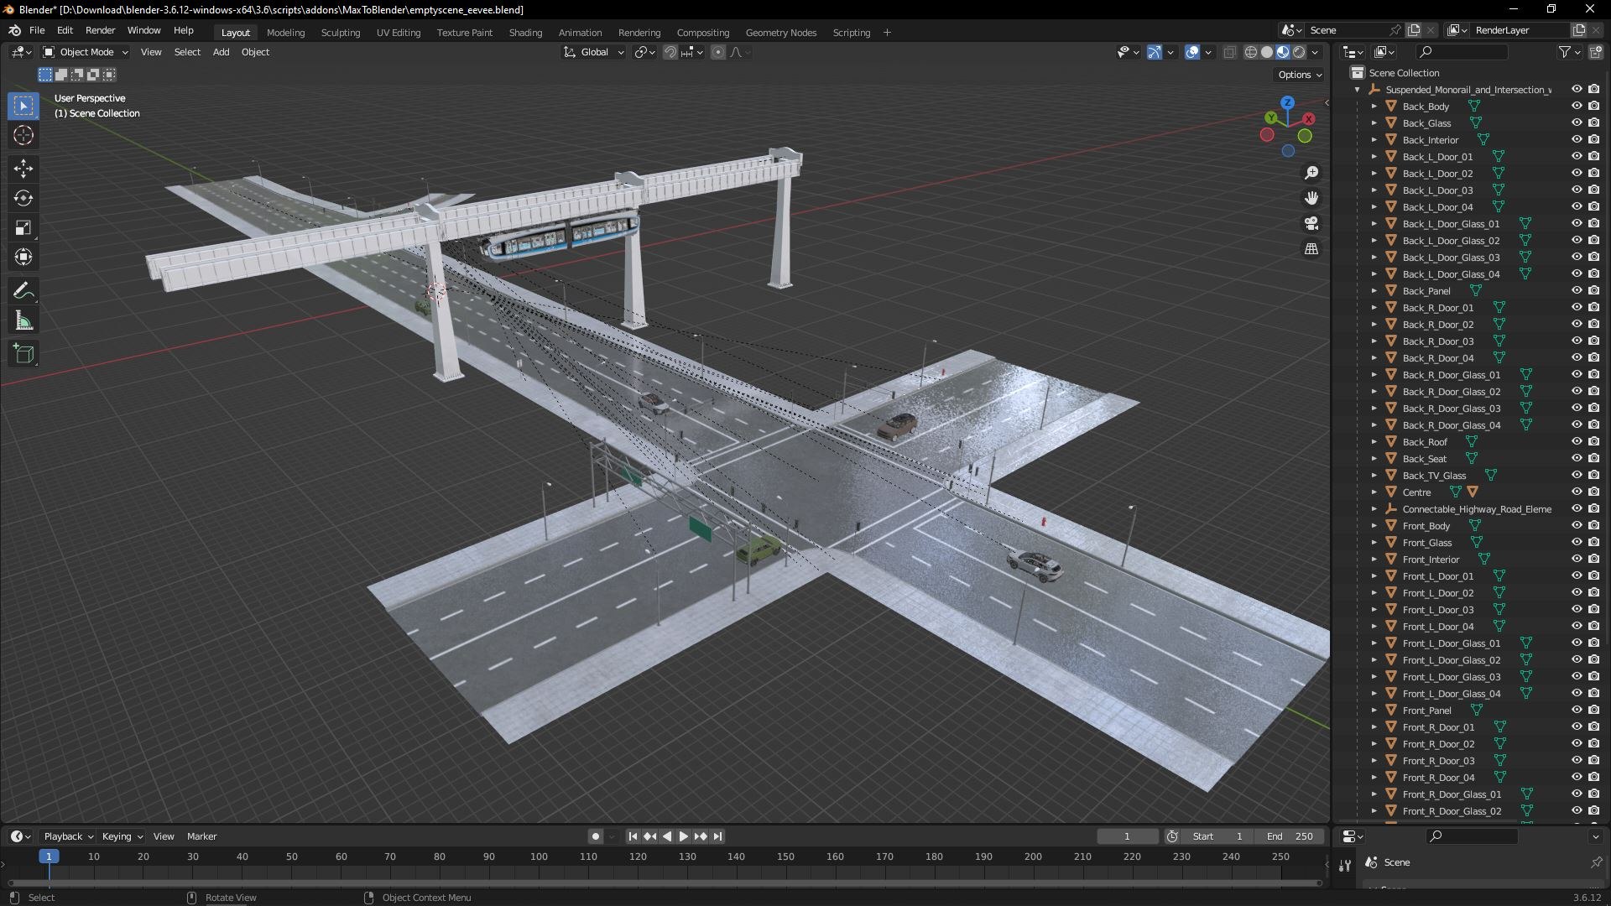Click the Z axis on navigation gizmo
This screenshot has width=1611, height=906.
point(1287,102)
